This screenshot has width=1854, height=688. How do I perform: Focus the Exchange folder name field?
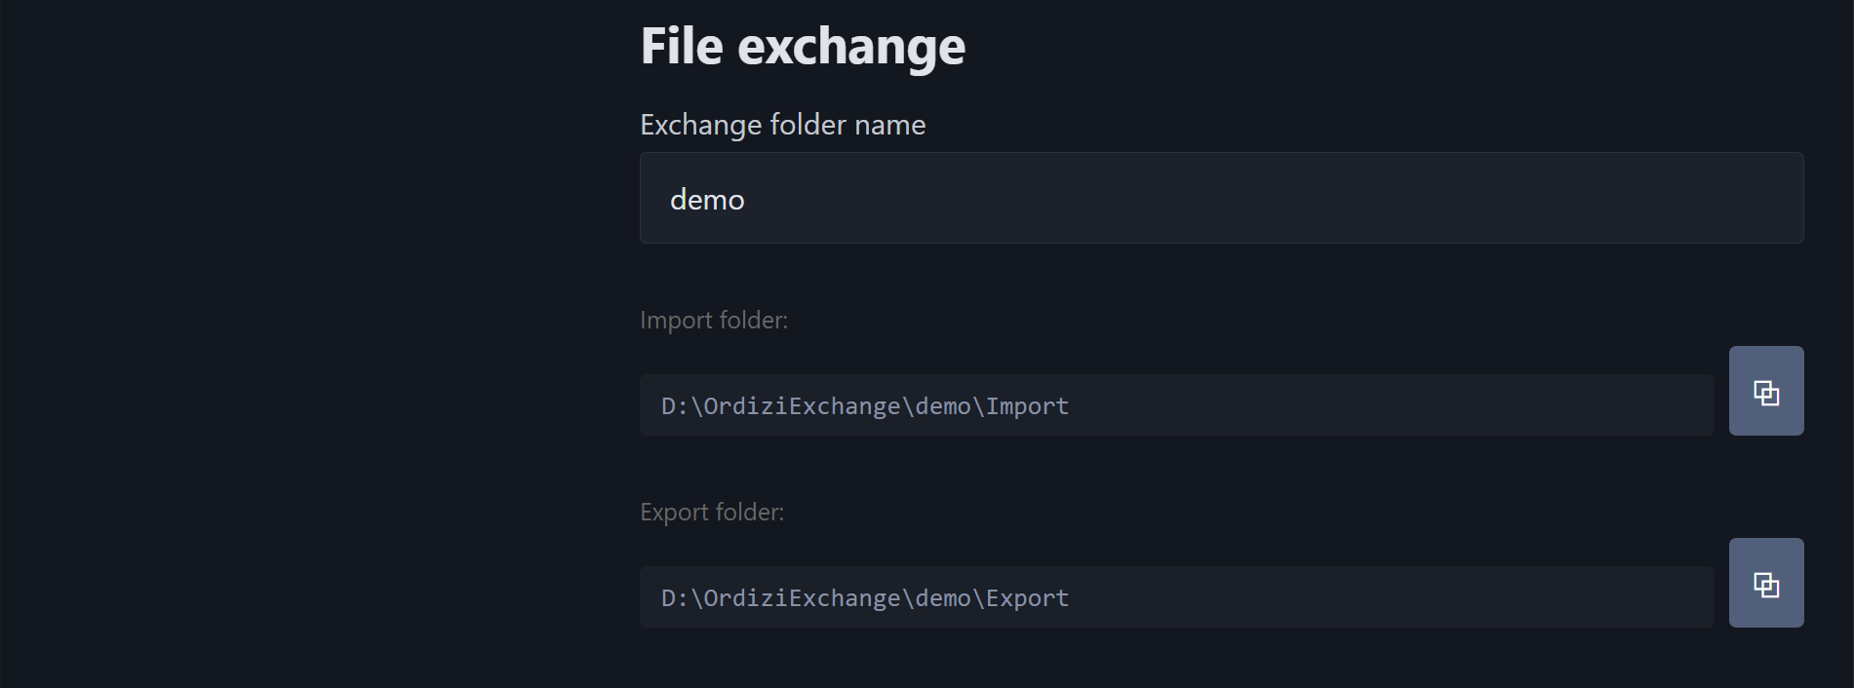pyautogui.click(x=1221, y=198)
